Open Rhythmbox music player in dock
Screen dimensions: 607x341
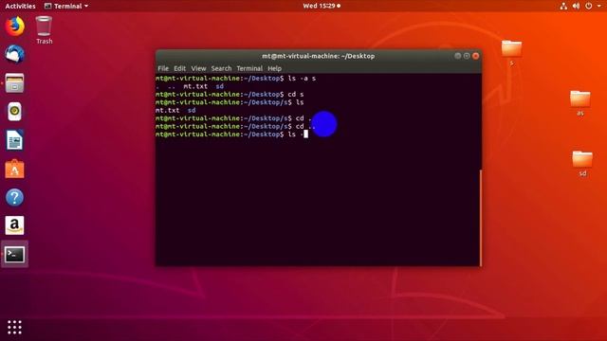click(15, 112)
